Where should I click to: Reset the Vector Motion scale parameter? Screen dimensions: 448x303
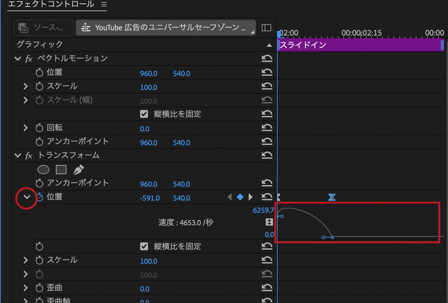pyautogui.click(x=267, y=86)
